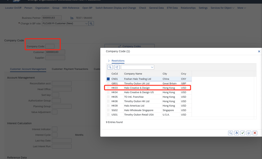
Task: Select row selector for CN01
Action: tap(108, 79)
